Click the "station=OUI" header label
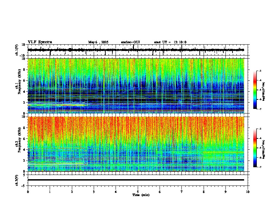Viewport: 279px width, 215px height. click(130, 42)
